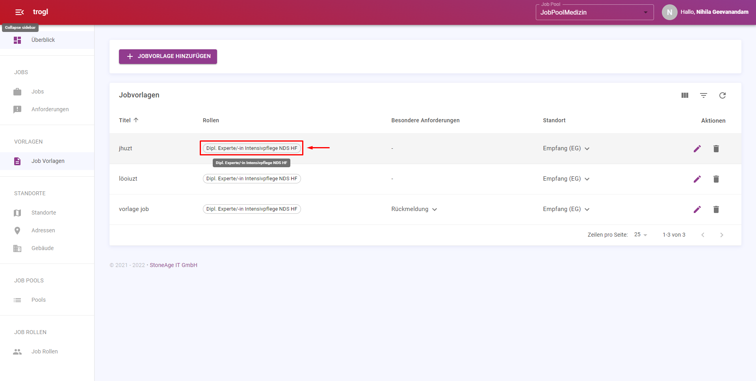Edit the vorlage job template
Screen dimensions: 756x381
point(697,209)
